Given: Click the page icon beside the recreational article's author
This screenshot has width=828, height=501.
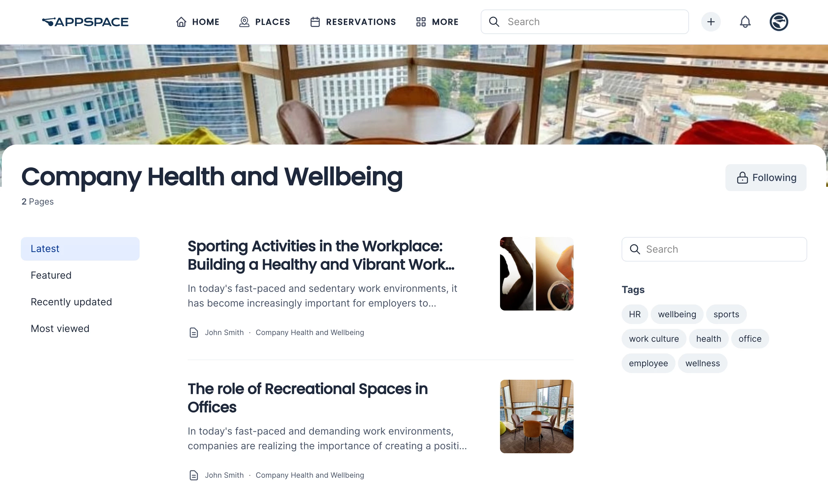Looking at the screenshot, I should pos(194,476).
